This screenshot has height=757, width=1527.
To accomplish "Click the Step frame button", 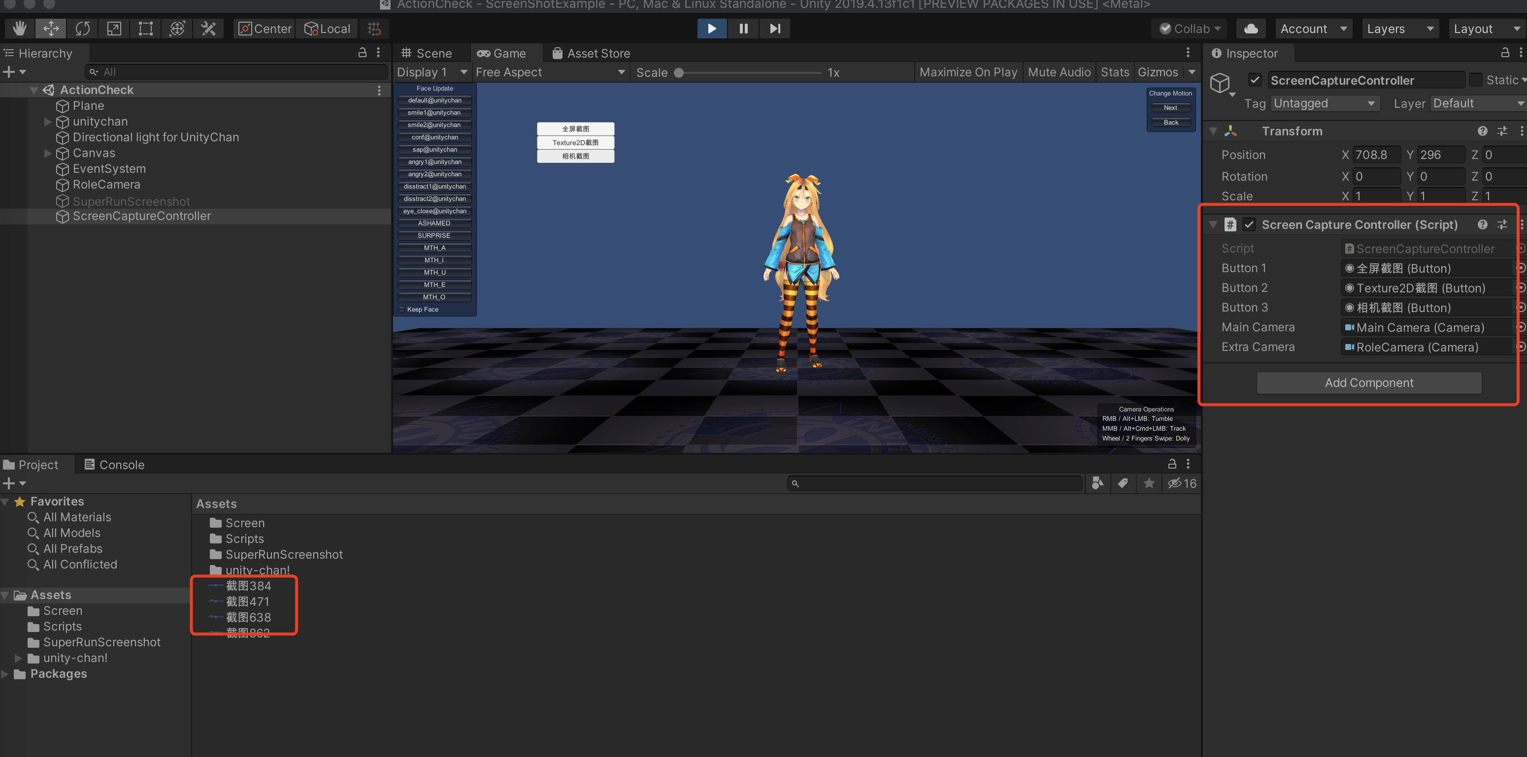I will [774, 29].
